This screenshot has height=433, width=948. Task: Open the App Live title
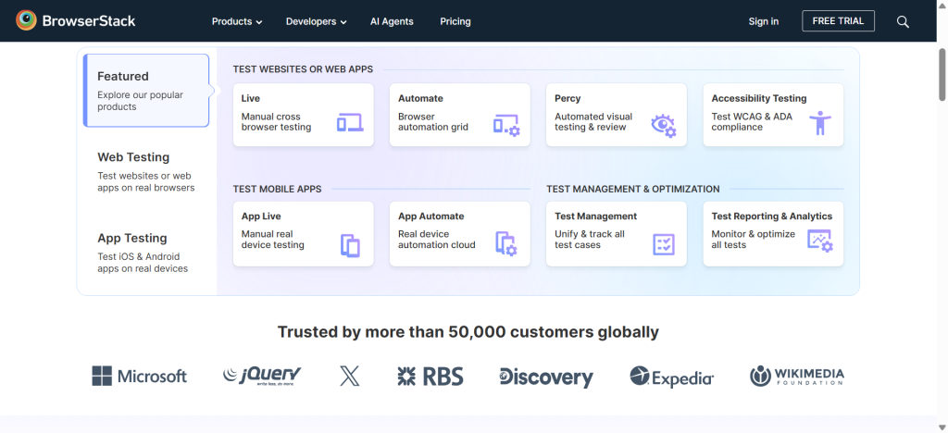coord(261,216)
